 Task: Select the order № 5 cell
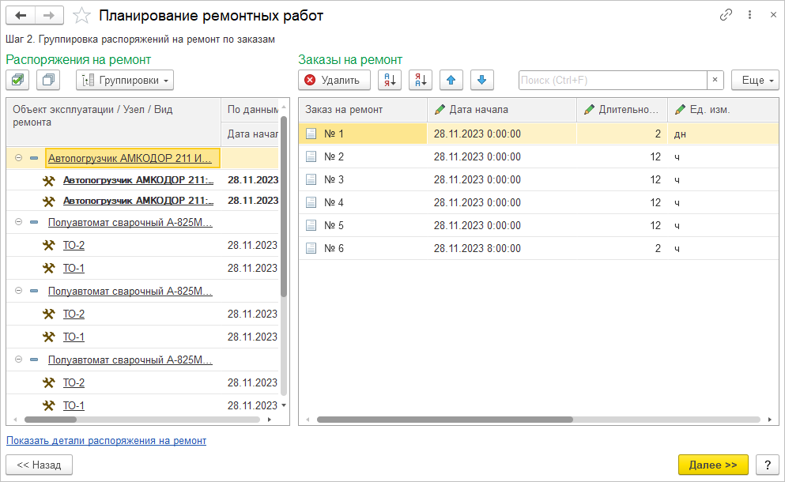[363, 226]
